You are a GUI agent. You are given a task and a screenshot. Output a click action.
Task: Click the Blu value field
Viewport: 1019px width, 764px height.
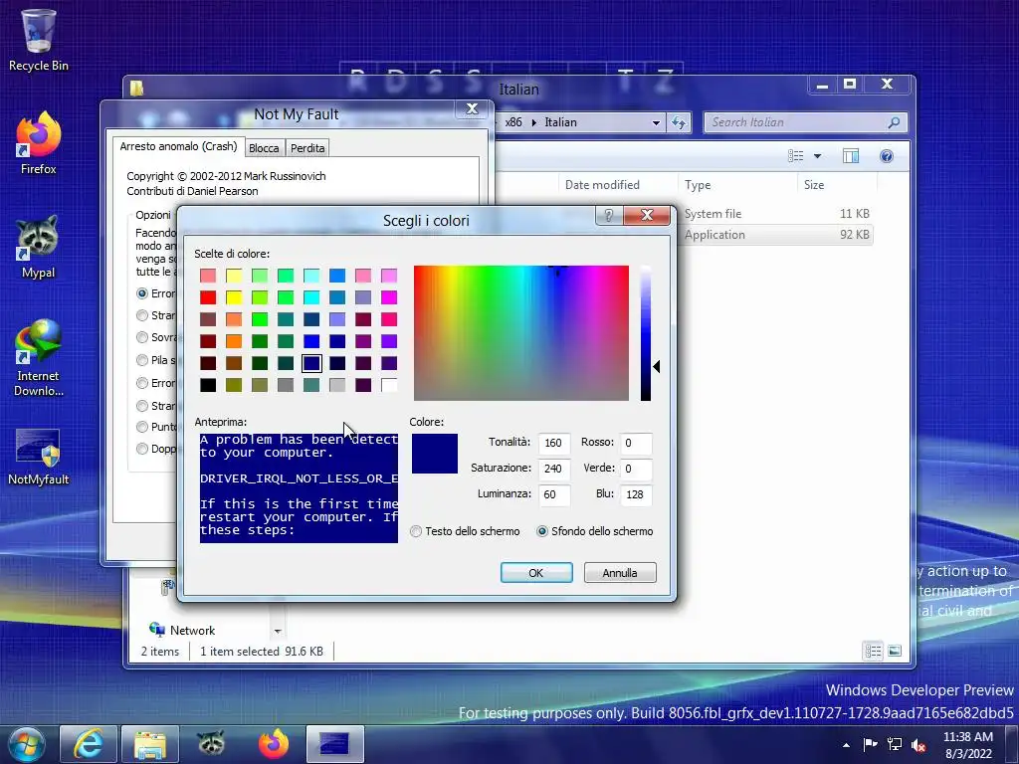[636, 495]
